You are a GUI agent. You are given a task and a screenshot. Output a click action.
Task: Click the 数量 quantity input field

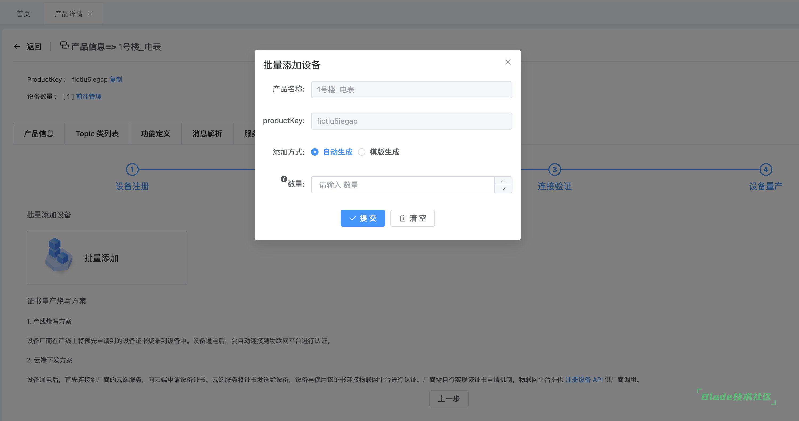[403, 185]
